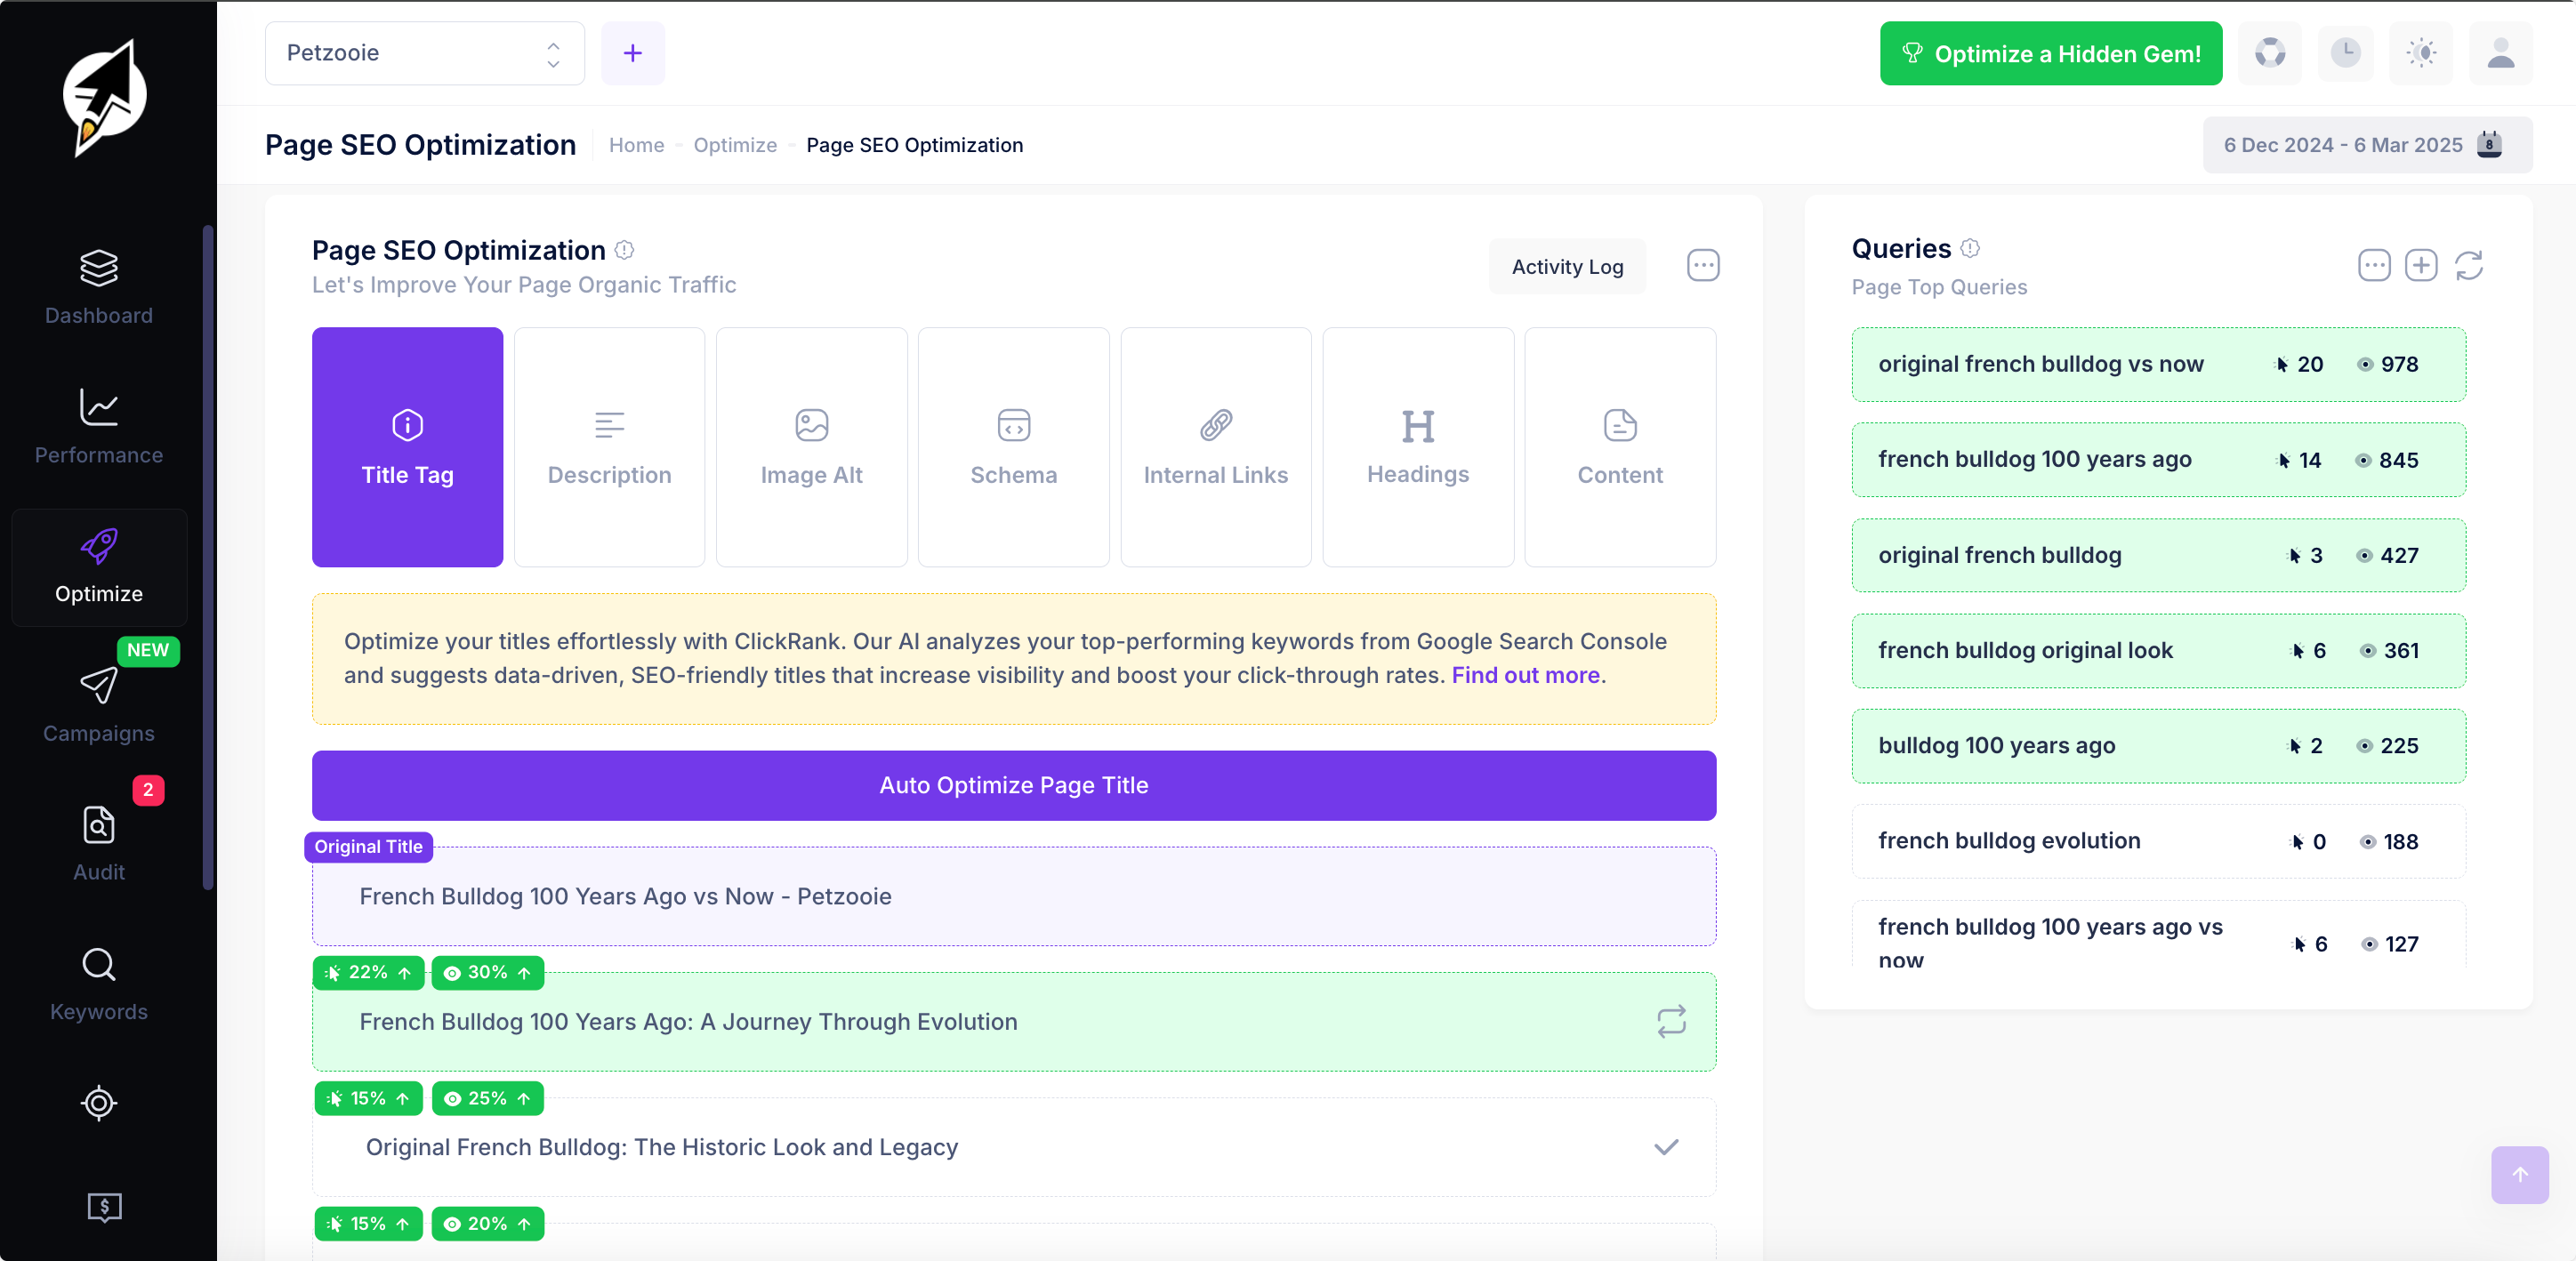Click the red 2 badge on Audit

(148, 790)
